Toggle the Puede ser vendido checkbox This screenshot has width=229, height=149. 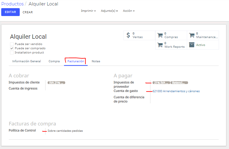point(12,44)
